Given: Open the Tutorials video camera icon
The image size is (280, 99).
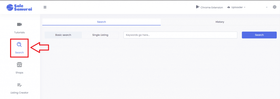Looking at the screenshot, I should coord(19,24).
